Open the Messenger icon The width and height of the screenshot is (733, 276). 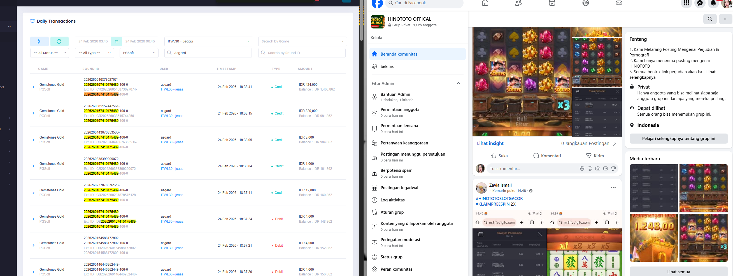pos(700,3)
